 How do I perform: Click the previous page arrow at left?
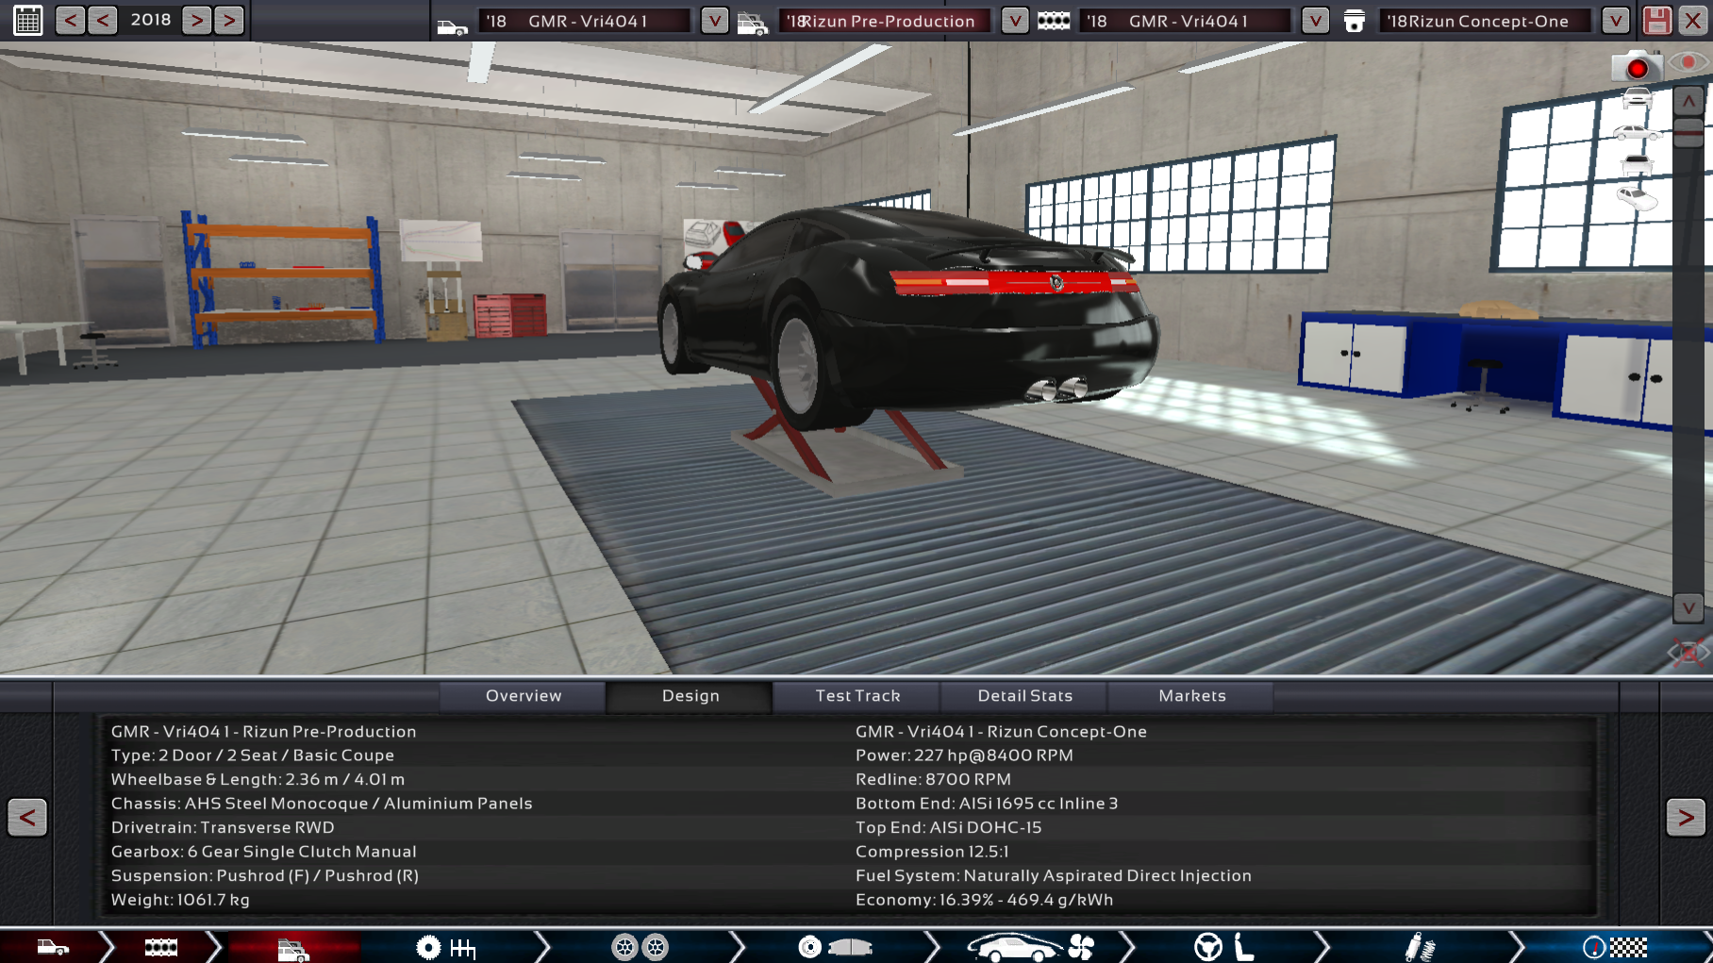pyautogui.click(x=27, y=817)
